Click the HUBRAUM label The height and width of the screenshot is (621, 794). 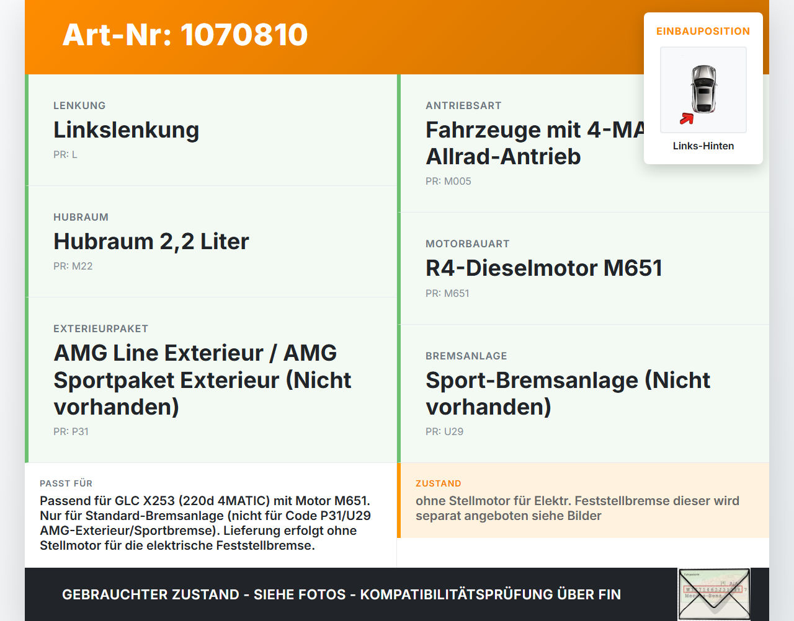tap(81, 217)
